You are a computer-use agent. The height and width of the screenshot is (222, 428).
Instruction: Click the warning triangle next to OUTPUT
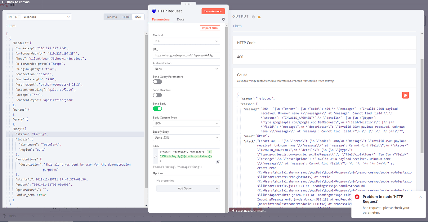259,17
